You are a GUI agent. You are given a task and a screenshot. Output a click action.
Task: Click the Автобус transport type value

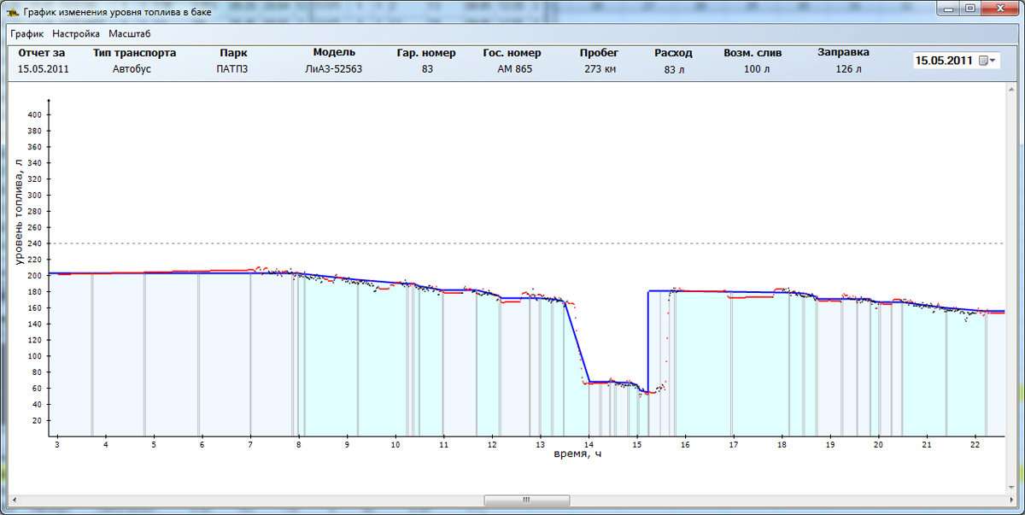[132, 69]
